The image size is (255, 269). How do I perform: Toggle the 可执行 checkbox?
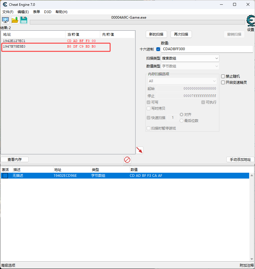(203, 102)
